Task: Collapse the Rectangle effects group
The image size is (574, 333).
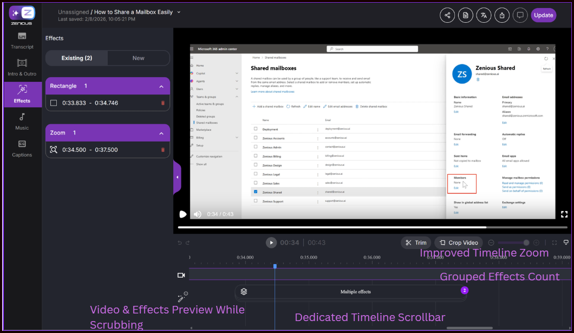Action: (161, 86)
